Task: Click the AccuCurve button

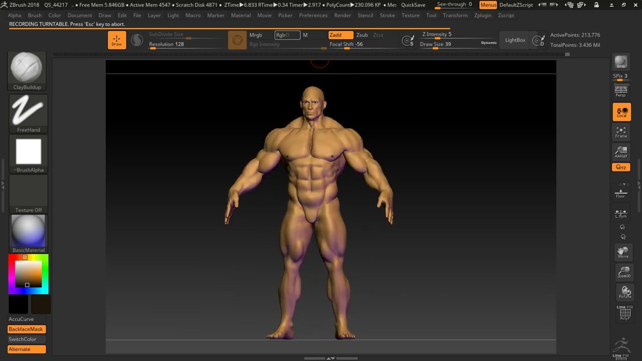Action: click(x=21, y=319)
